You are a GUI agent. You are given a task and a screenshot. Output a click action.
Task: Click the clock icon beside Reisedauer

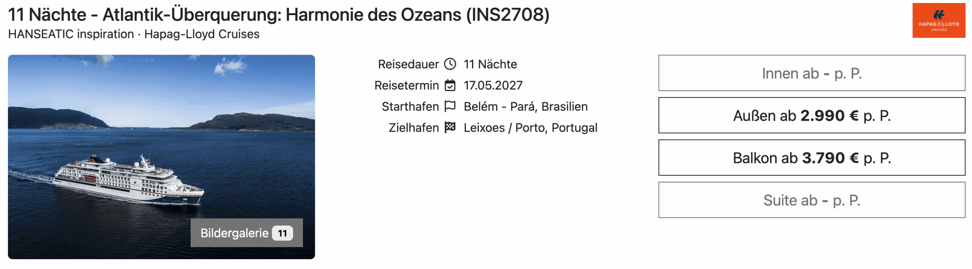tap(450, 64)
